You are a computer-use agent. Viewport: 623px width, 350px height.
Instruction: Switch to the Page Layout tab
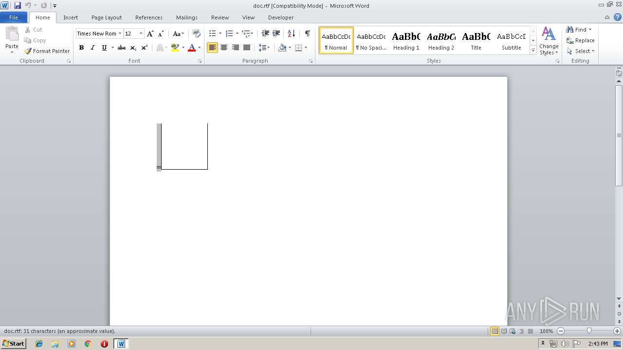pos(107,17)
